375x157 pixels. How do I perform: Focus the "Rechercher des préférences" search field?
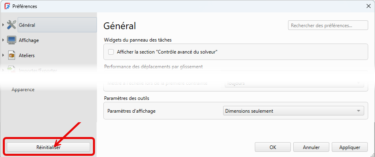tap(328, 25)
